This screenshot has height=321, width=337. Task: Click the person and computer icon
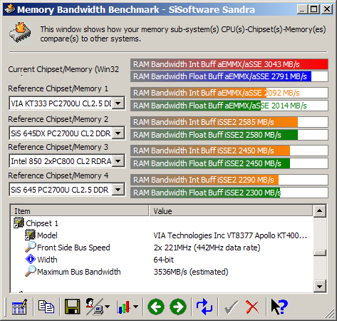click(94, 307)
